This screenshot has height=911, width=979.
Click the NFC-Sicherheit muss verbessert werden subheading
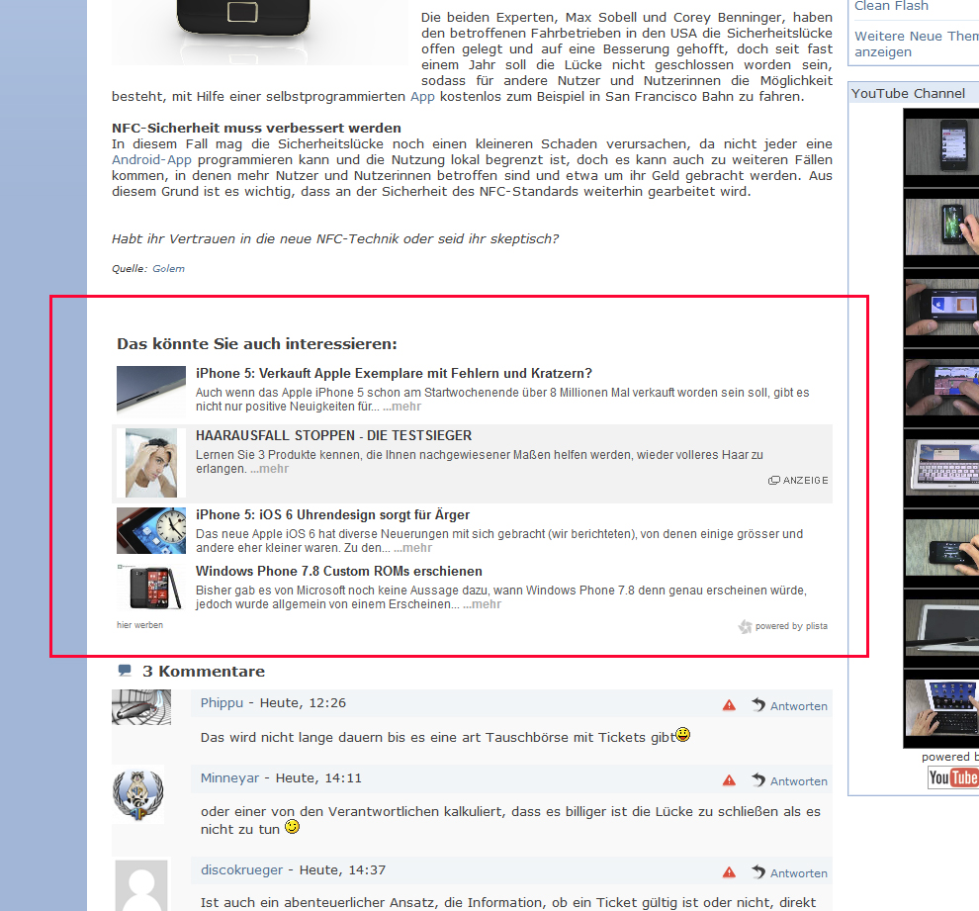(x=256, y=128)
